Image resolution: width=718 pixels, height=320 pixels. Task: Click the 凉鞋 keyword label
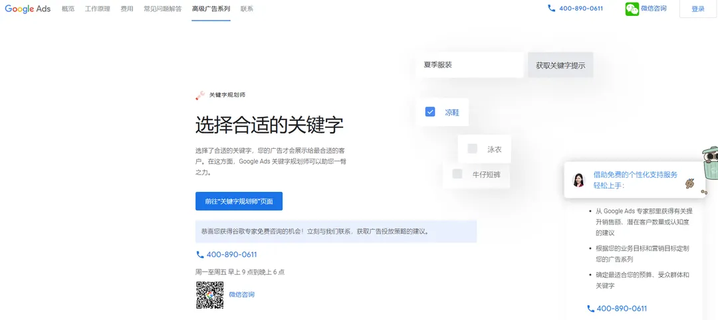tap(452, 112)
